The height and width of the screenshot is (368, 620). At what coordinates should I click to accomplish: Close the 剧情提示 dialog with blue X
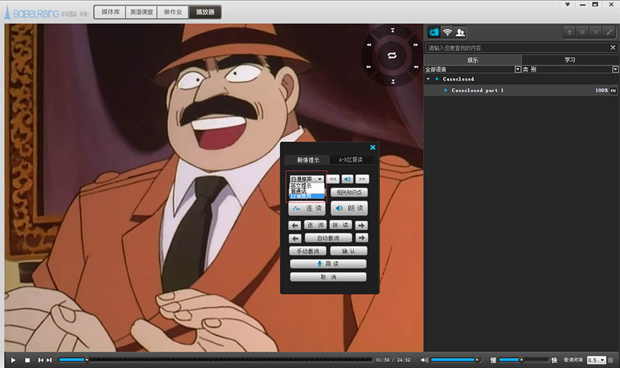373,147
